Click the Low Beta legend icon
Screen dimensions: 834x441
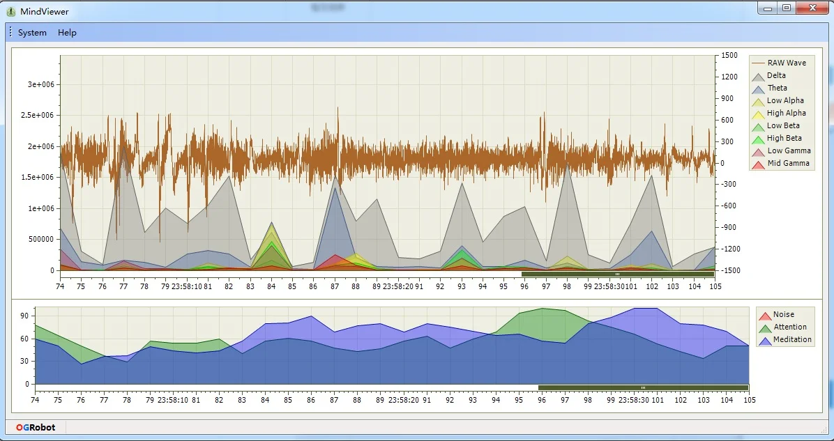click(x=758, y=126)
